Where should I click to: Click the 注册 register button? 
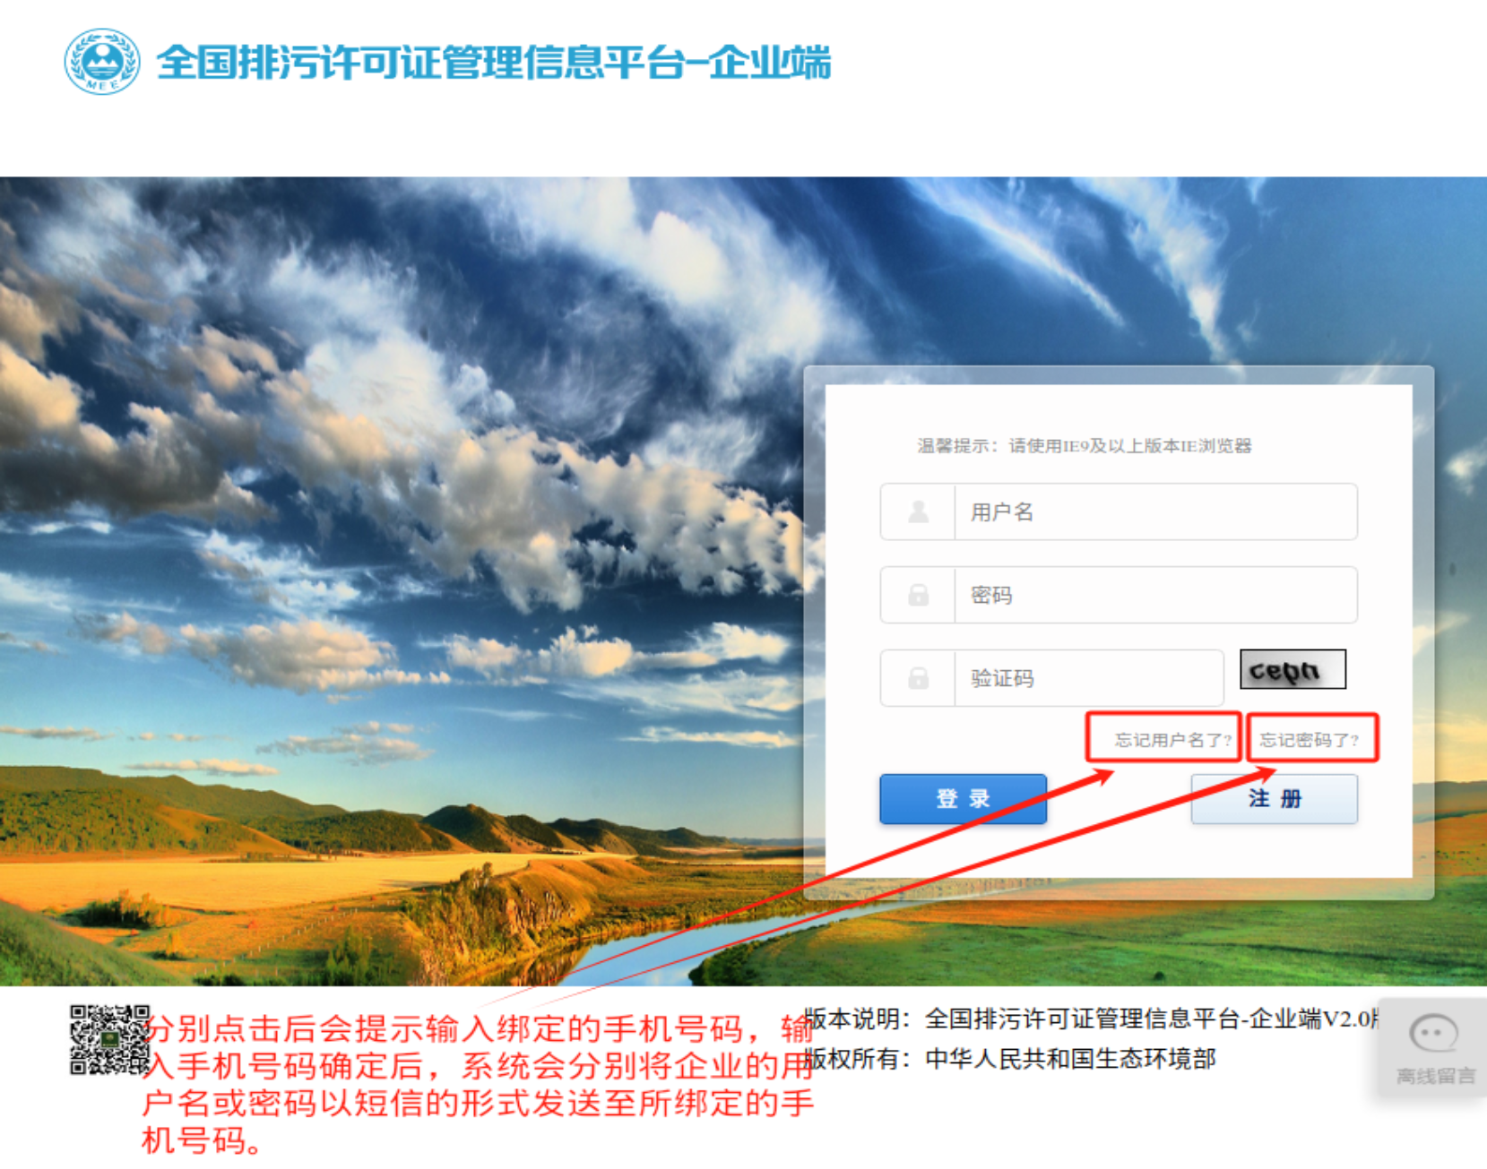(1274, 798)
